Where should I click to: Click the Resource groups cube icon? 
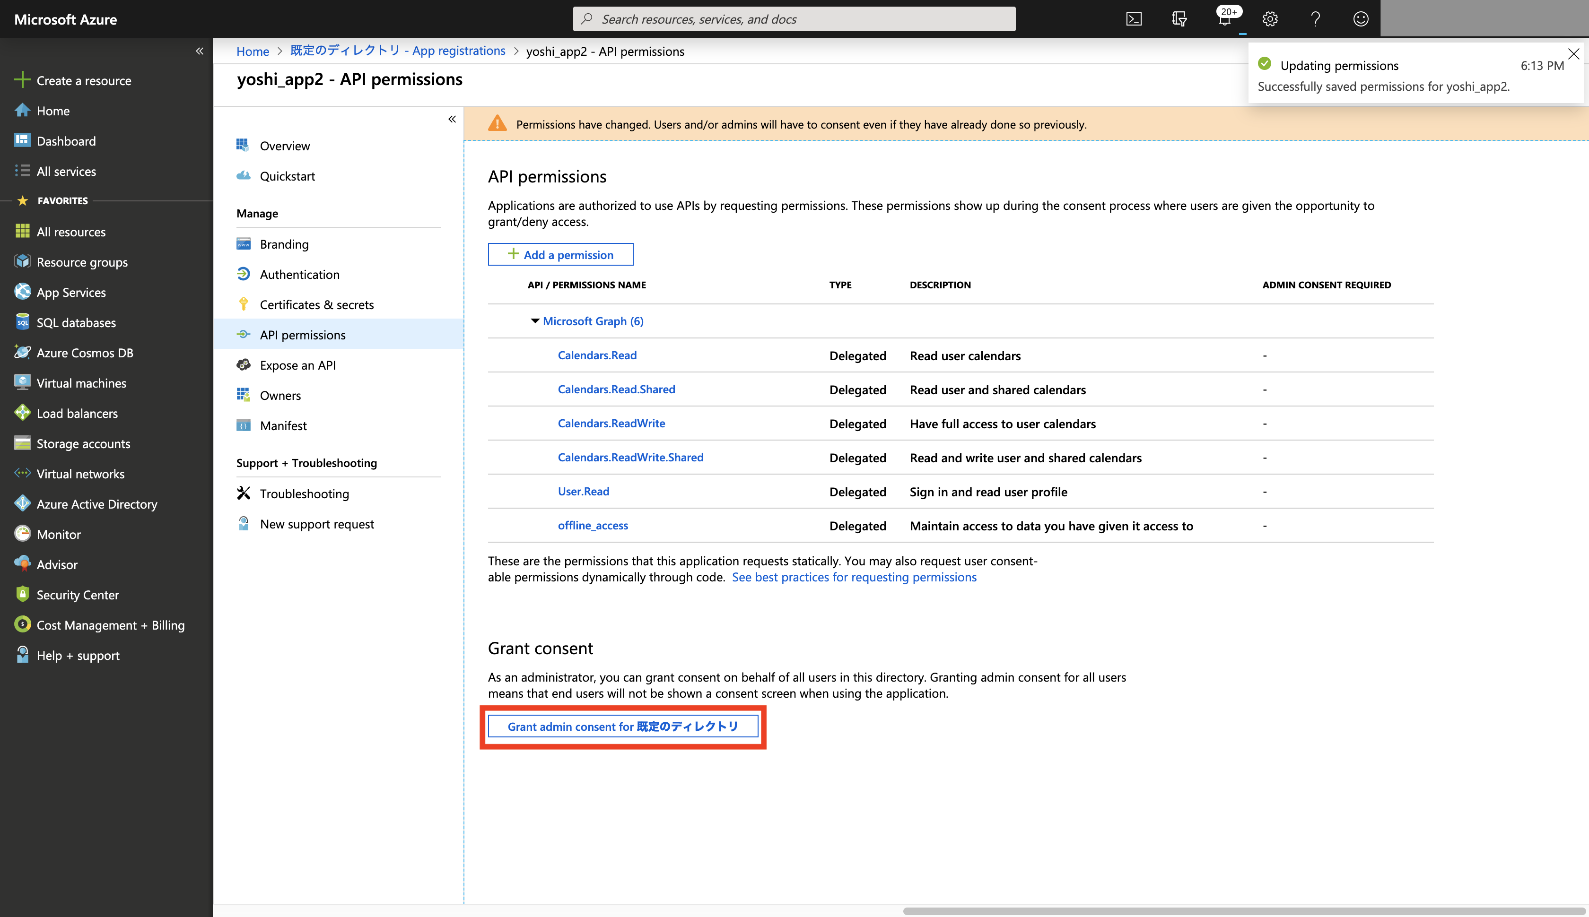coord(22,261)
